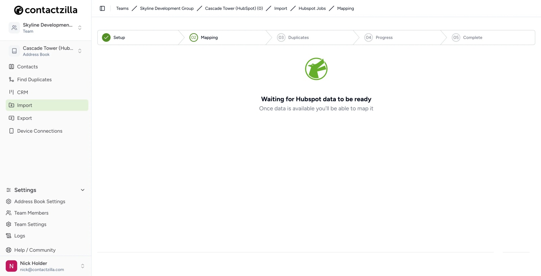Click the Mapping breadcrumb
Screen dimensions: 541x276
tap(346, 8)
